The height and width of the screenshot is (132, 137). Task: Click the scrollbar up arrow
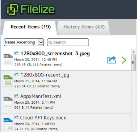(133, 52)
